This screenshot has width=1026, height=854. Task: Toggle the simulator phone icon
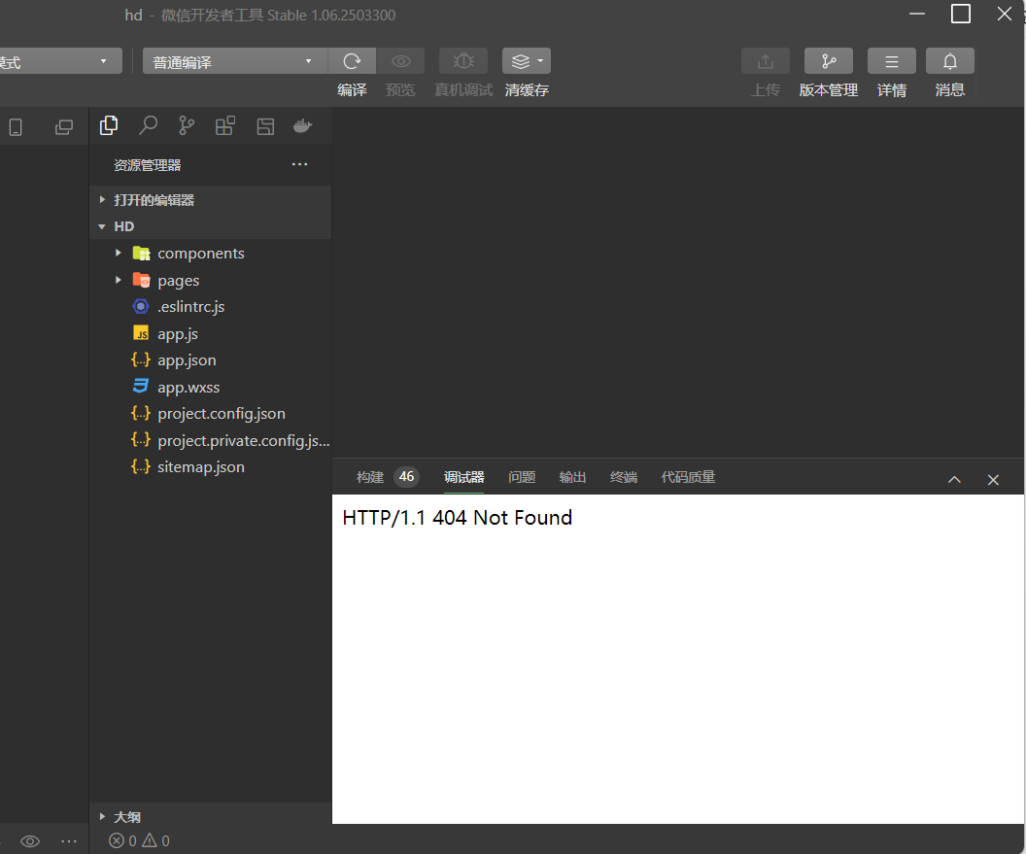point(16,127)
